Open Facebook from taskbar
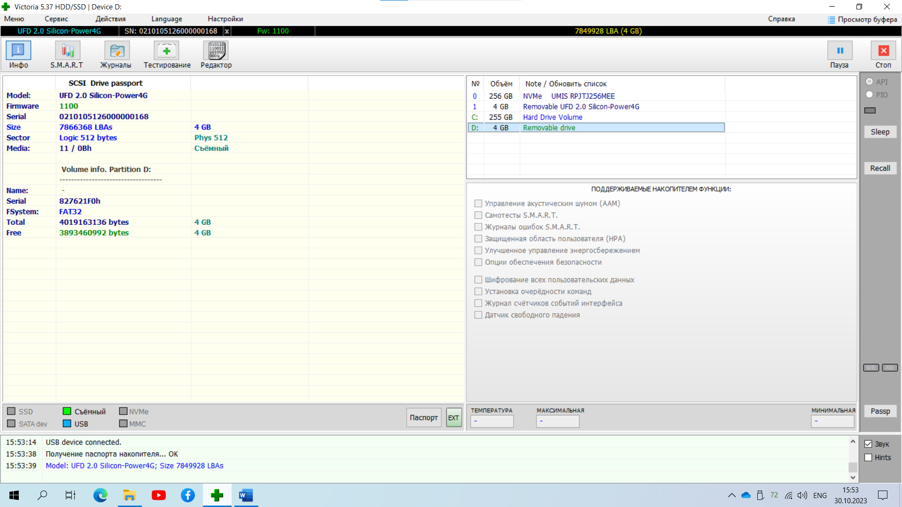The height and width of the screenshot is (507, 902). coord(188,495)
